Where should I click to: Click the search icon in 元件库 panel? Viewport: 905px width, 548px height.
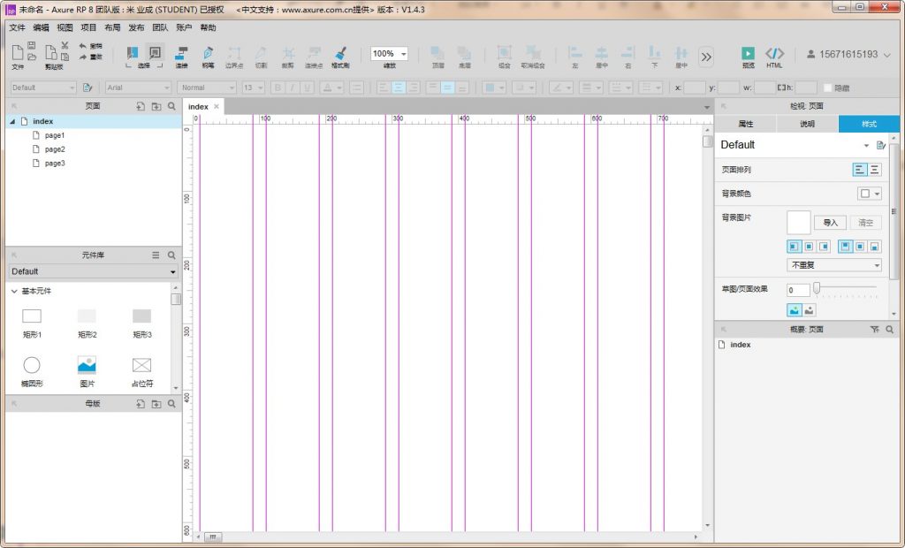[171, 255]
